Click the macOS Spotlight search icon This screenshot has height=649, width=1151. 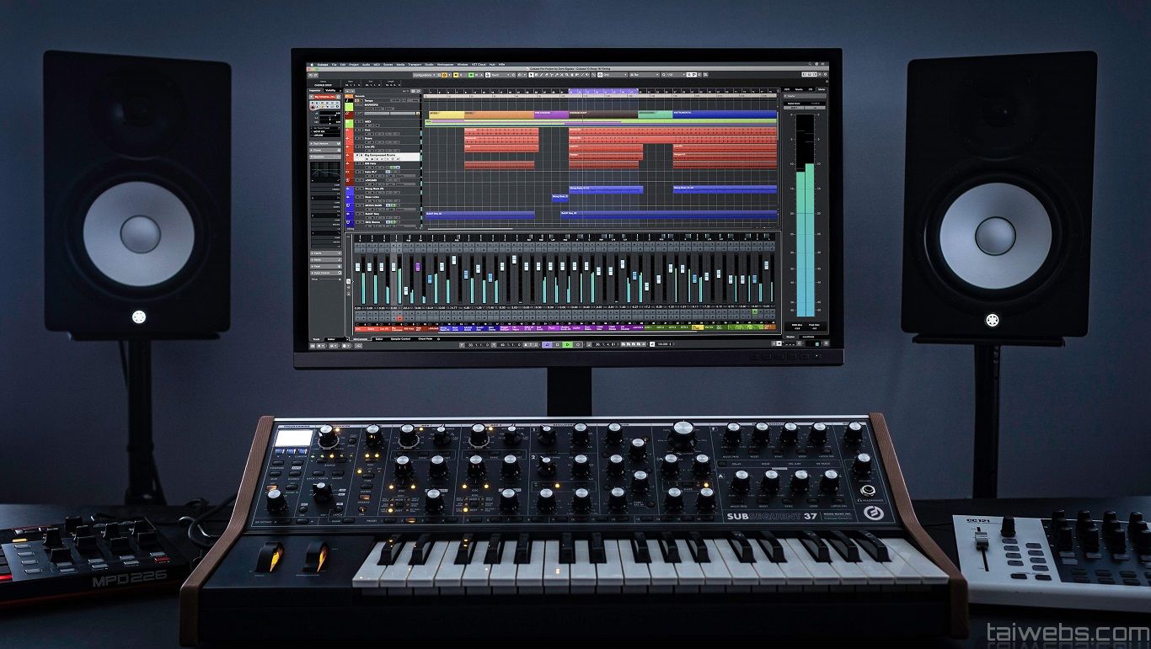[810, 65]
